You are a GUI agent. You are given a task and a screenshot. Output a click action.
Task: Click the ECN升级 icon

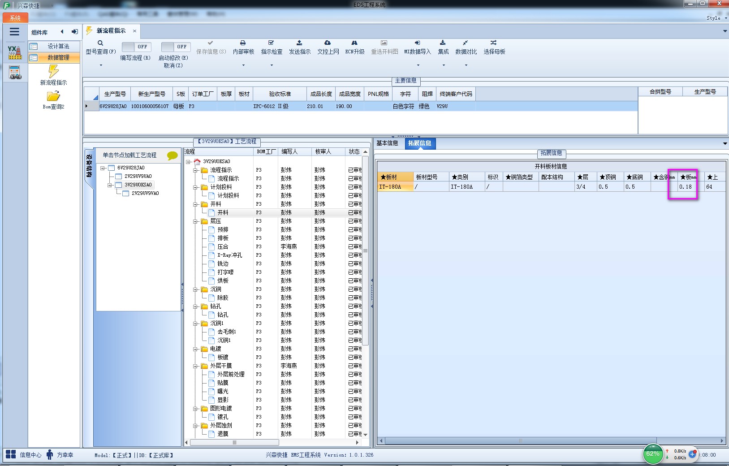click(x=354, y=43)
